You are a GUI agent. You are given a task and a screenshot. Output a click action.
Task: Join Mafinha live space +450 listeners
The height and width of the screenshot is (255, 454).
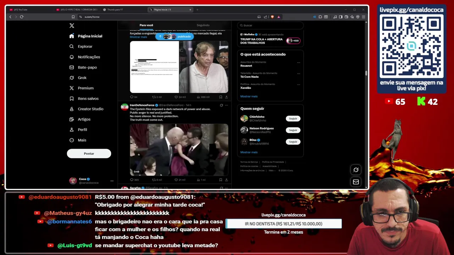293,41
